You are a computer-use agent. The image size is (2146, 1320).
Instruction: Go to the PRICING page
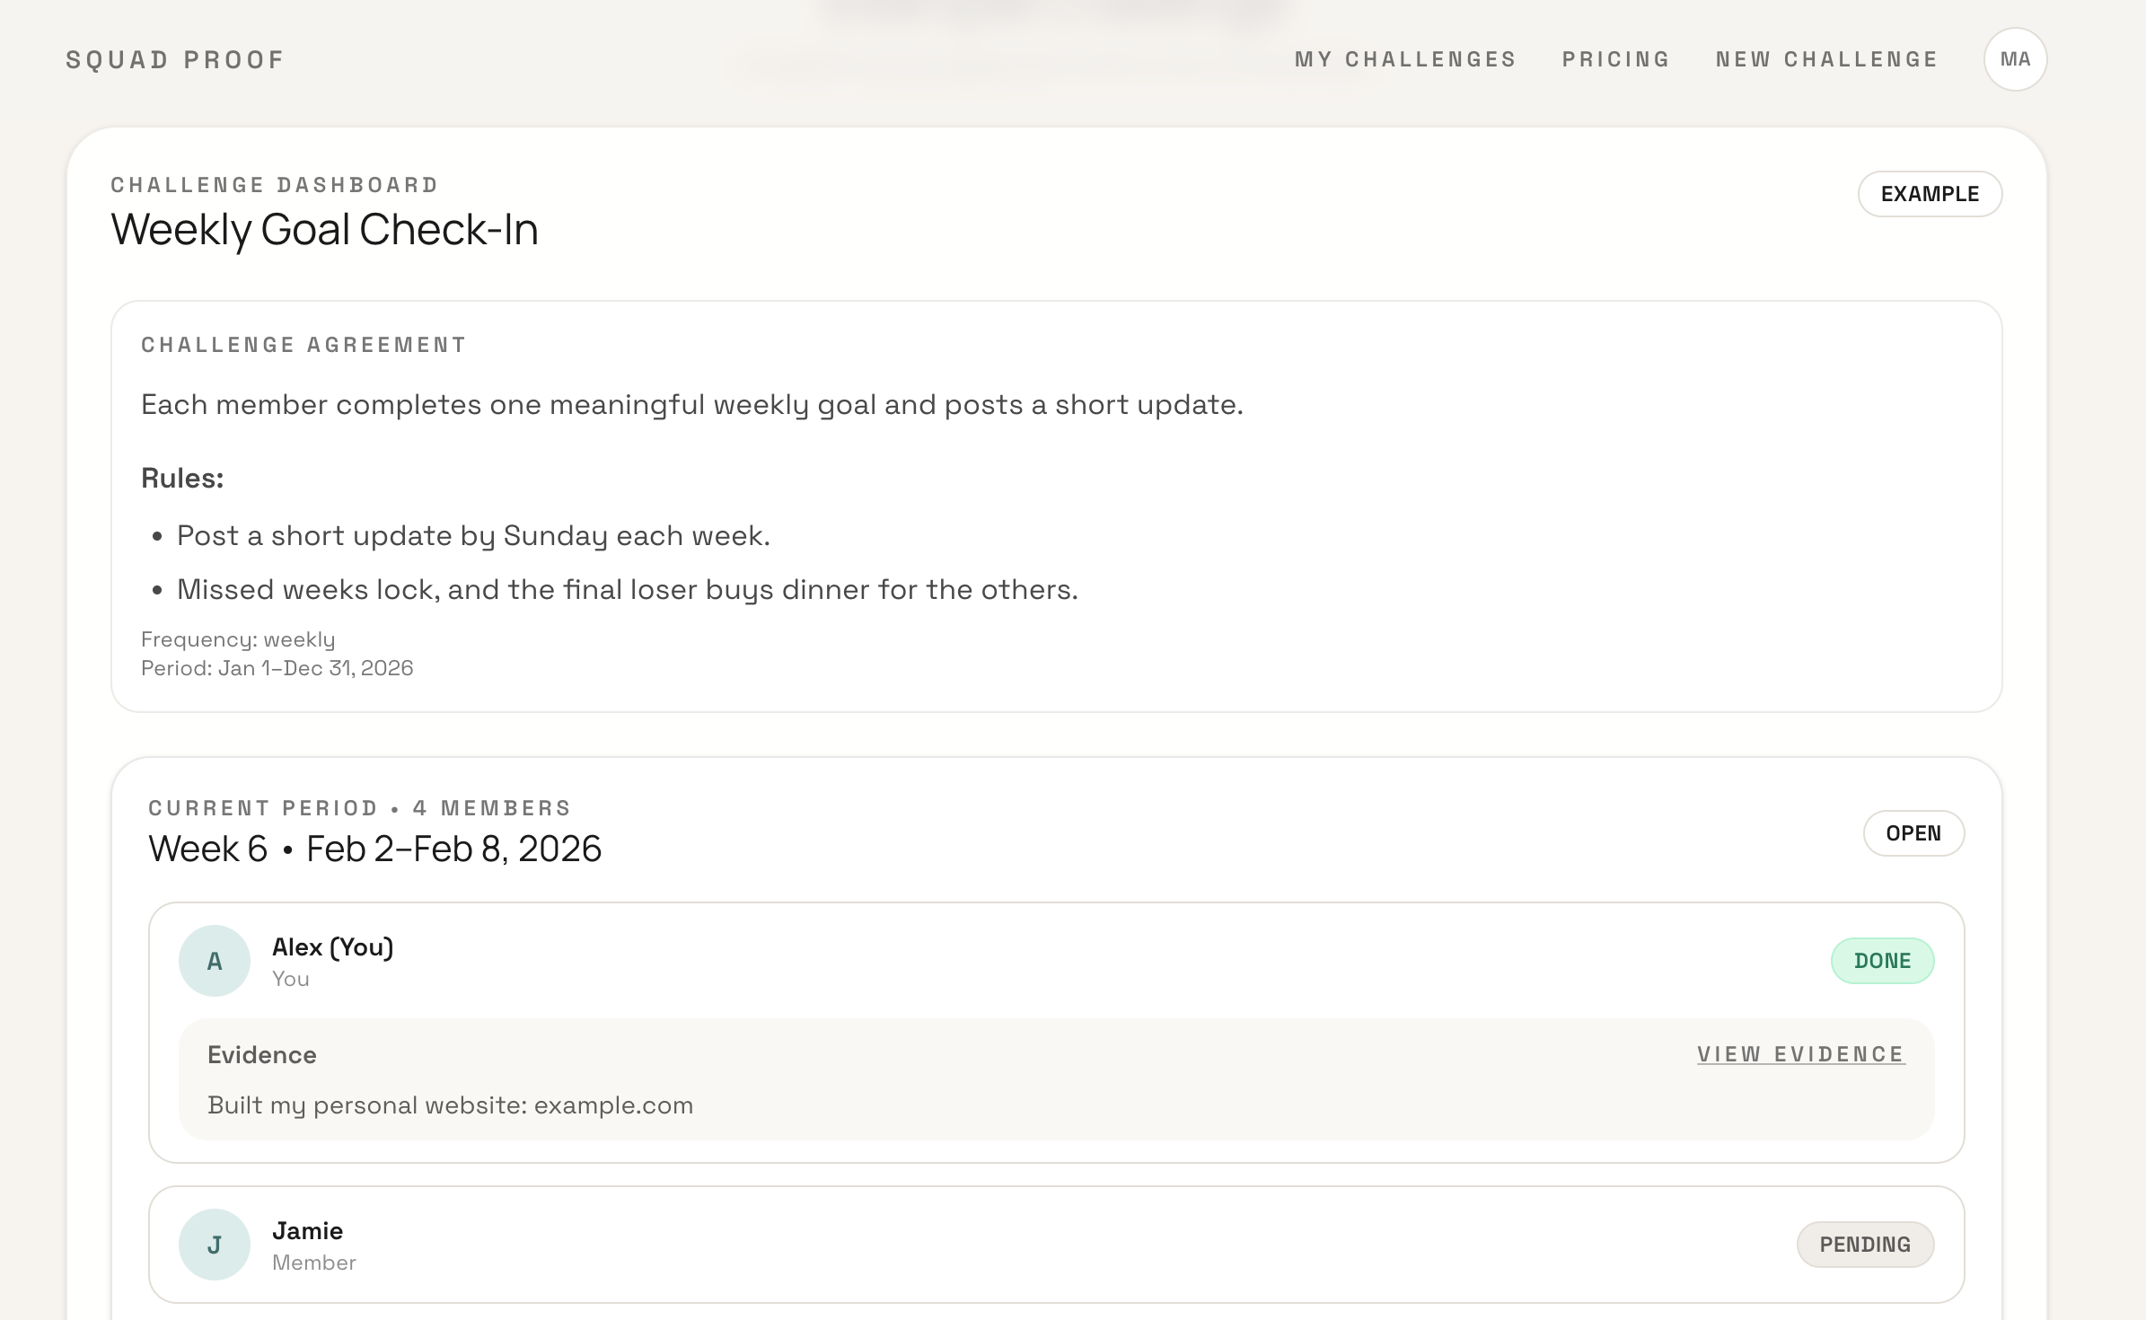(x=1615, y=59)
